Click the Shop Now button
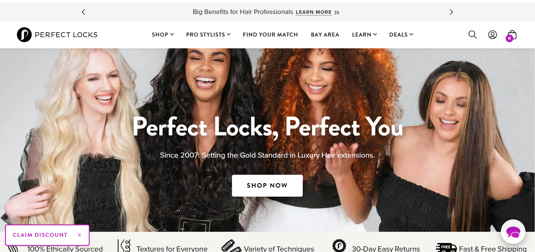 click(267, 186)
